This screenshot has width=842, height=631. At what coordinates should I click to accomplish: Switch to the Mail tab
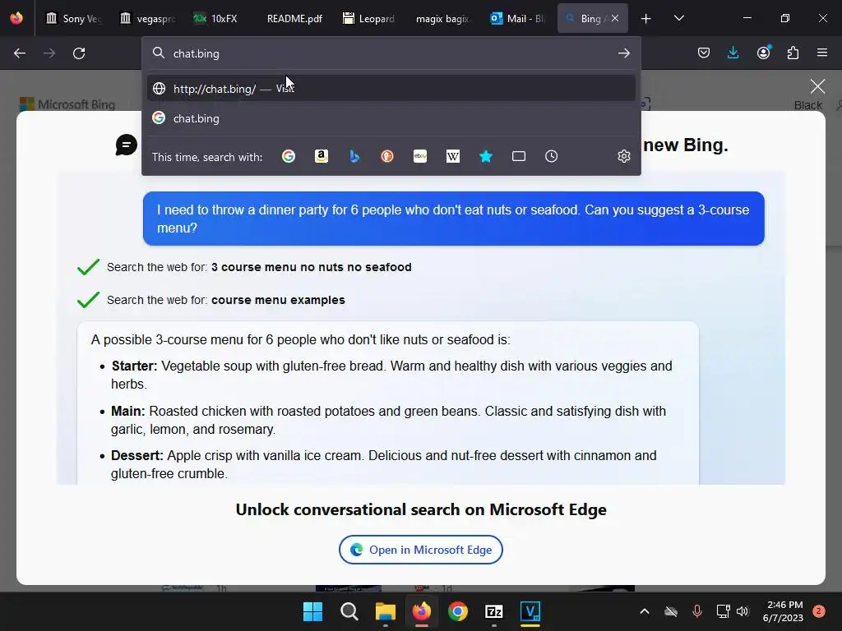click(516, 18)
